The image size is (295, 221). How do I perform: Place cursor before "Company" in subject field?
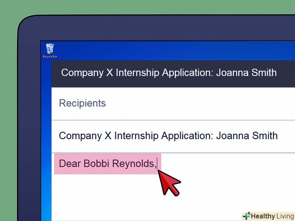click(x=59, y=136)
